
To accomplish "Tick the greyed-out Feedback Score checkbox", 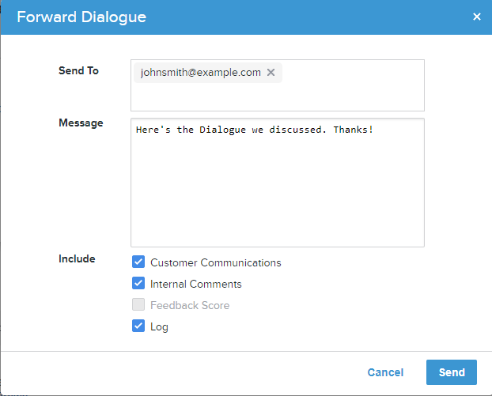I will pos(138,304).
